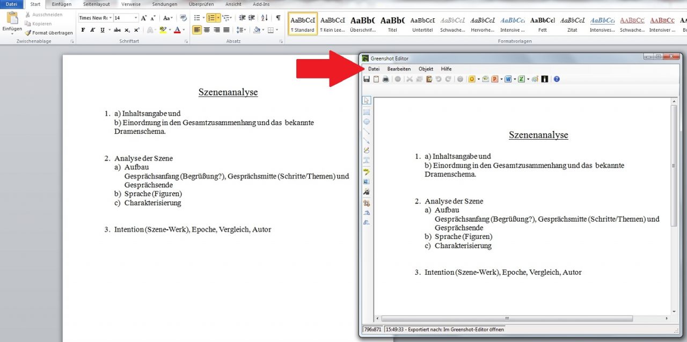Screen dimensions: 687x342
Task: Apply the yellow text highlight color
Action: click(x=163, y=30)
